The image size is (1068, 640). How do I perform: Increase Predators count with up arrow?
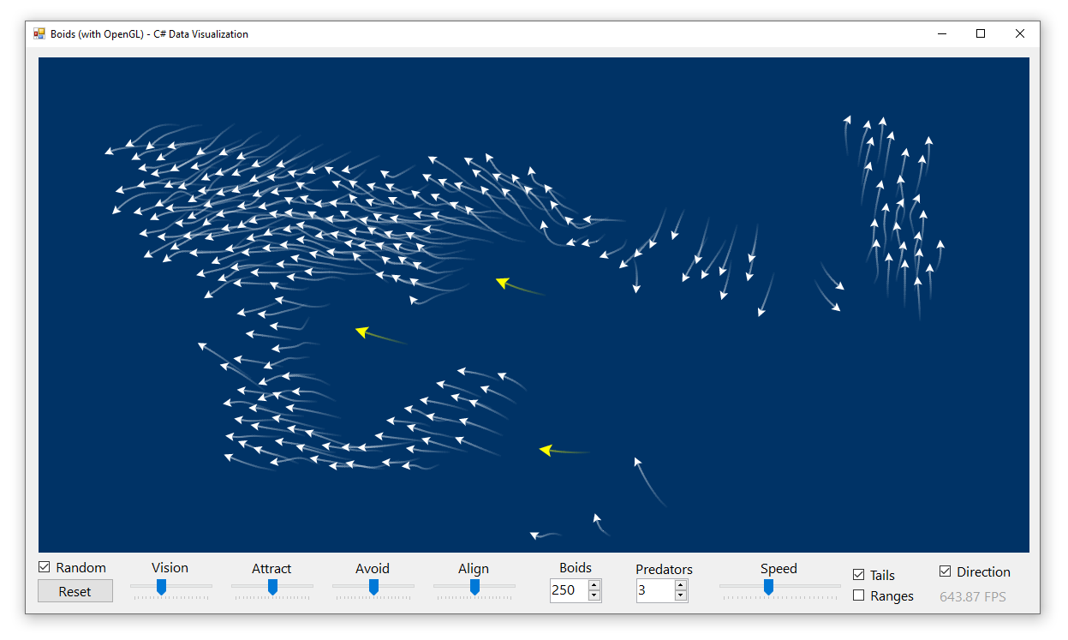(681, 584)
